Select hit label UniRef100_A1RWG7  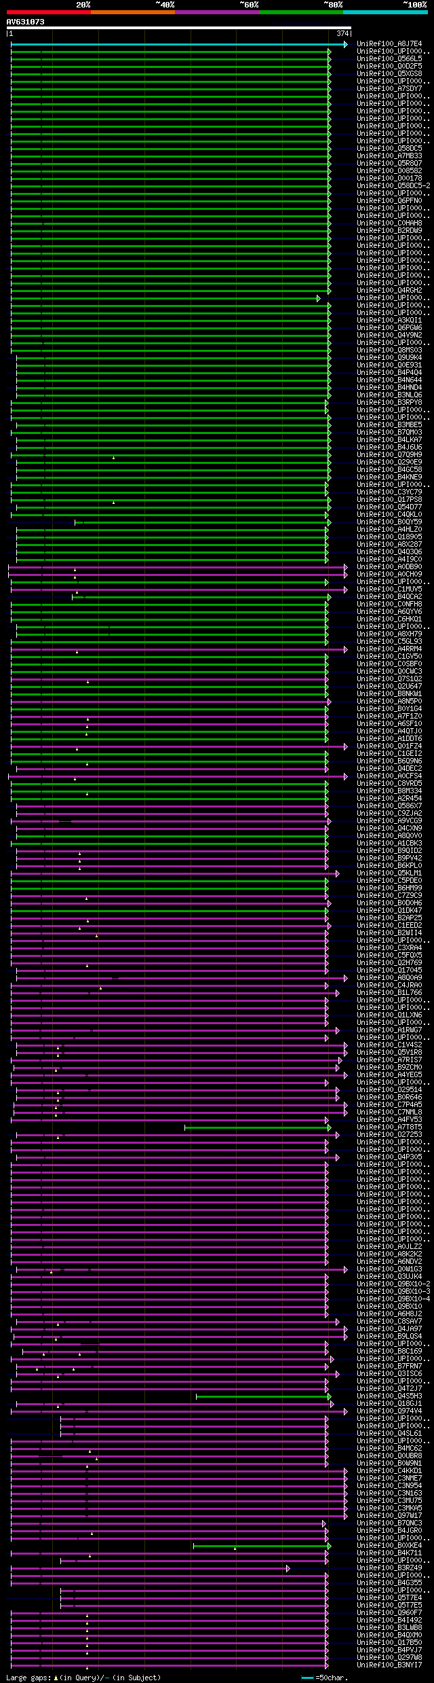click(x=389, y=1030)
